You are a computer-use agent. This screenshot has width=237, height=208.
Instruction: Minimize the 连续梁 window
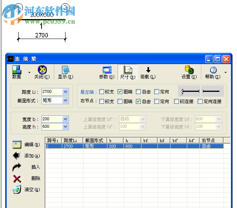pyautogui.click(x=209, y=59)
